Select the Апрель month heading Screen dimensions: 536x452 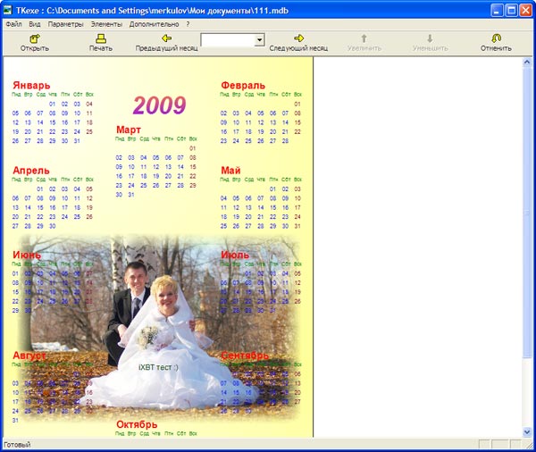point(31,171)
